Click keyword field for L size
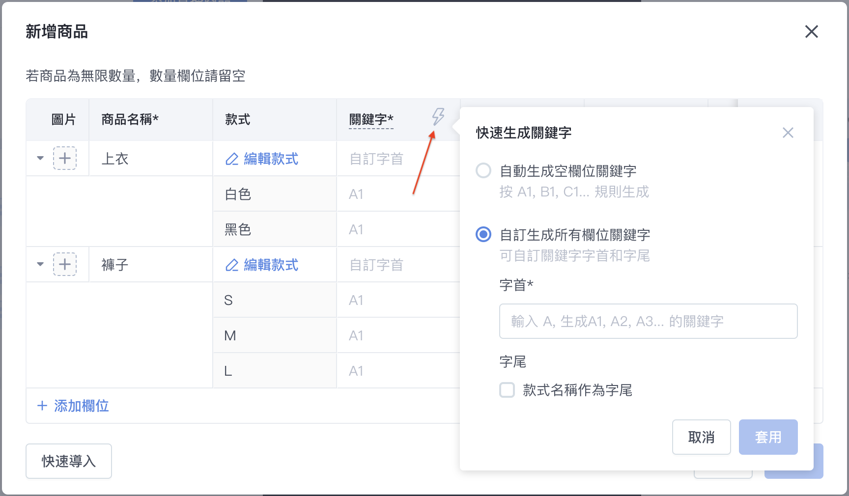This screenshot has width=849, height=496. pyautogui.click(x=398, y=371)
